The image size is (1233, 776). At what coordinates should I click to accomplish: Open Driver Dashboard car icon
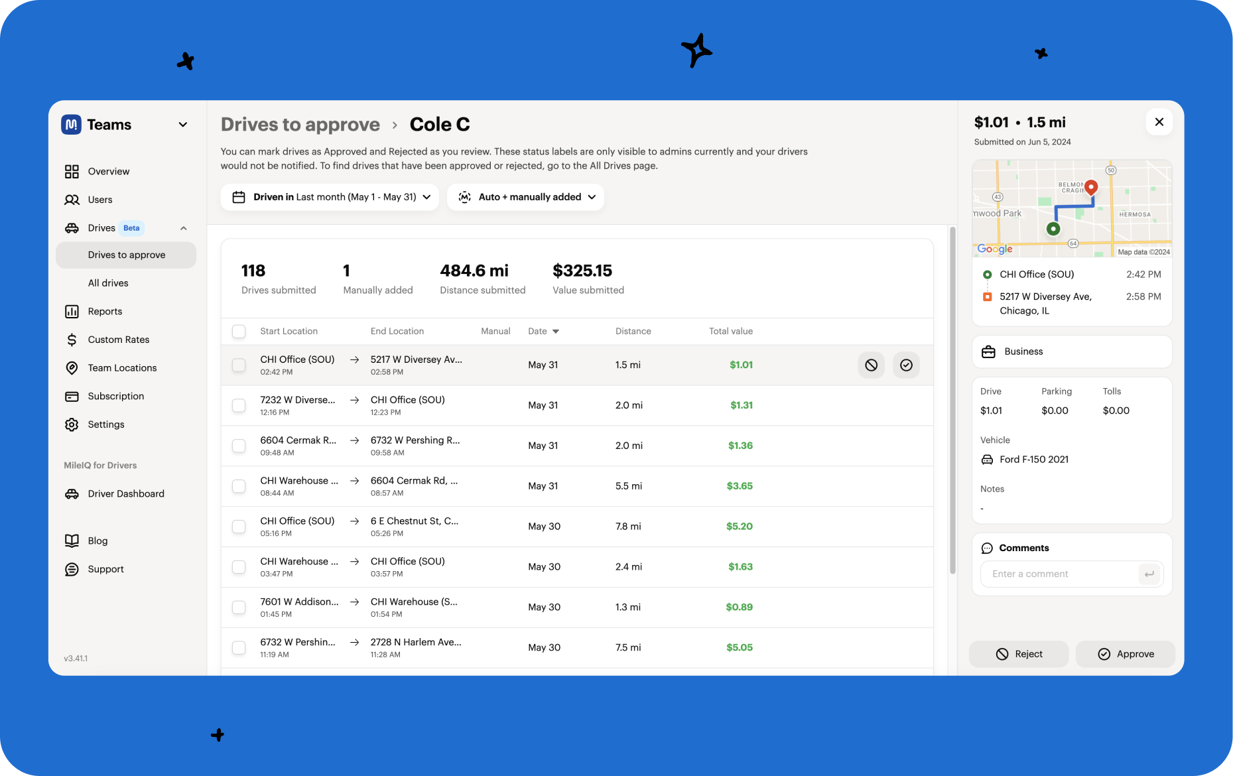pos(72,494)
